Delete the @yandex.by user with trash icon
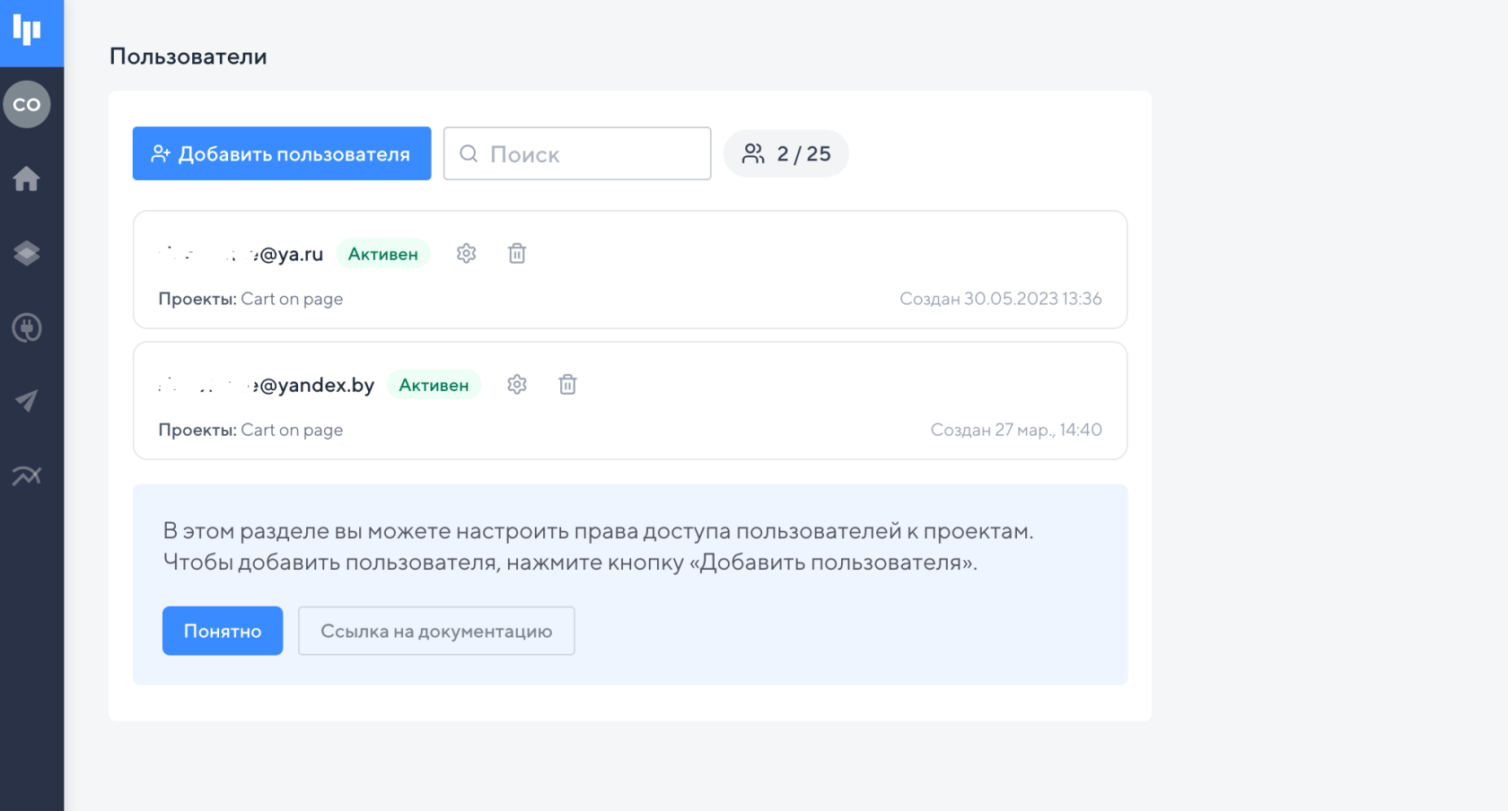 coord(567,385)
